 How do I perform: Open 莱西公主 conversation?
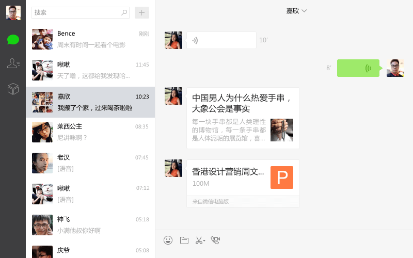(x=90, y=132)
